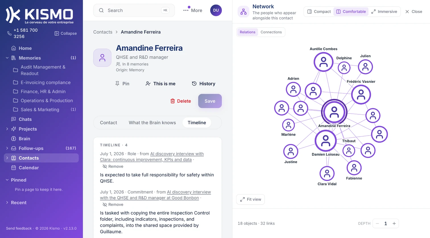
Task: Increase depth with plus stepper
Action: (x=394, y=224)
